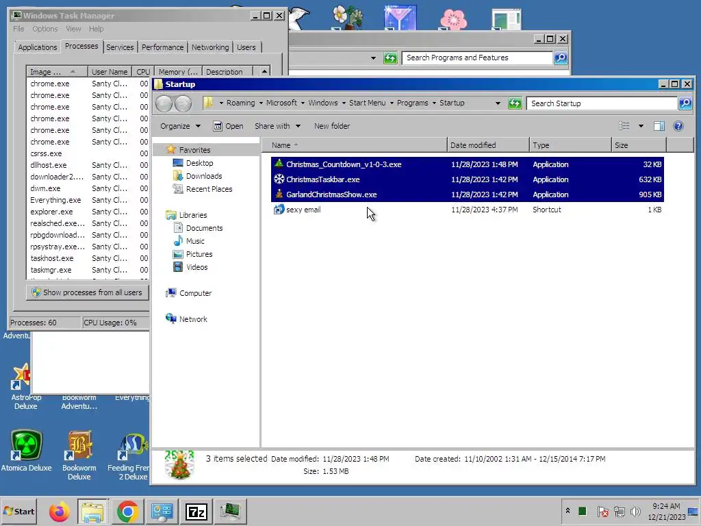Open Startup window Help icon
The image size is (701, 526).
pos(678,126)
